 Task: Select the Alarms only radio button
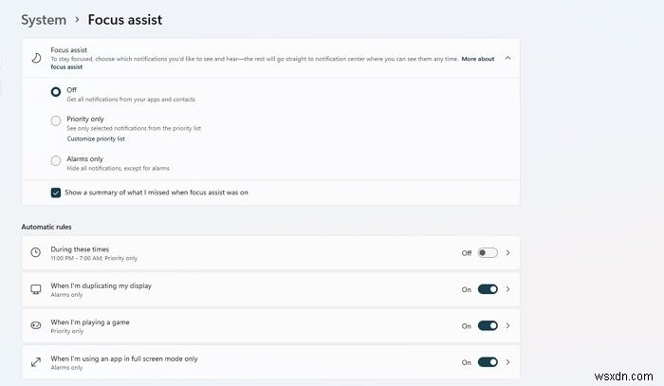(x=56, y=160)
